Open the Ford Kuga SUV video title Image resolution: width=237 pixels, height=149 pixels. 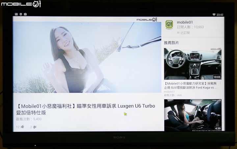click(x=191, y=86)
